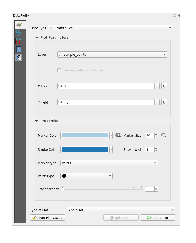Image resolution: width=196 pixels, height=243 pixels.
Task: Open the Layer sample_points dropdown
Action: pyautogui.click(x=112, y=54)
